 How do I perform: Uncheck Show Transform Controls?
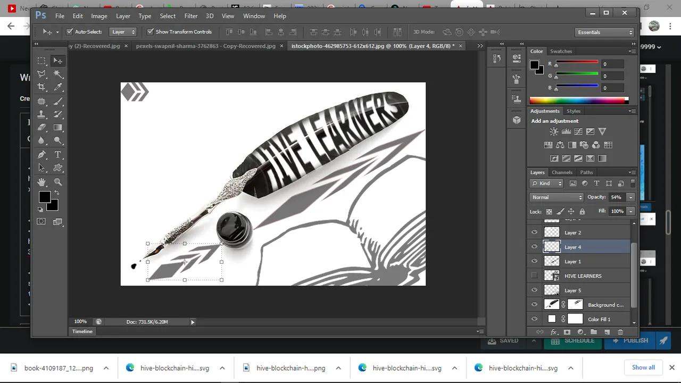(x=151, y=32)
